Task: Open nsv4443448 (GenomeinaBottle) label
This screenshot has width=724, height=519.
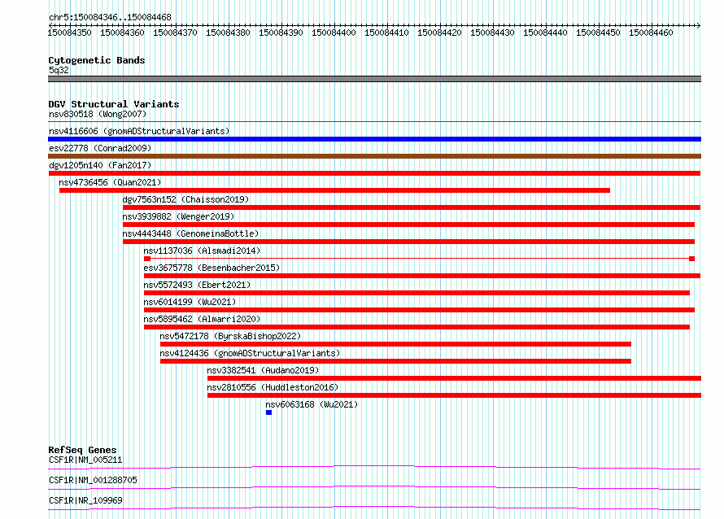Action: 190,233
